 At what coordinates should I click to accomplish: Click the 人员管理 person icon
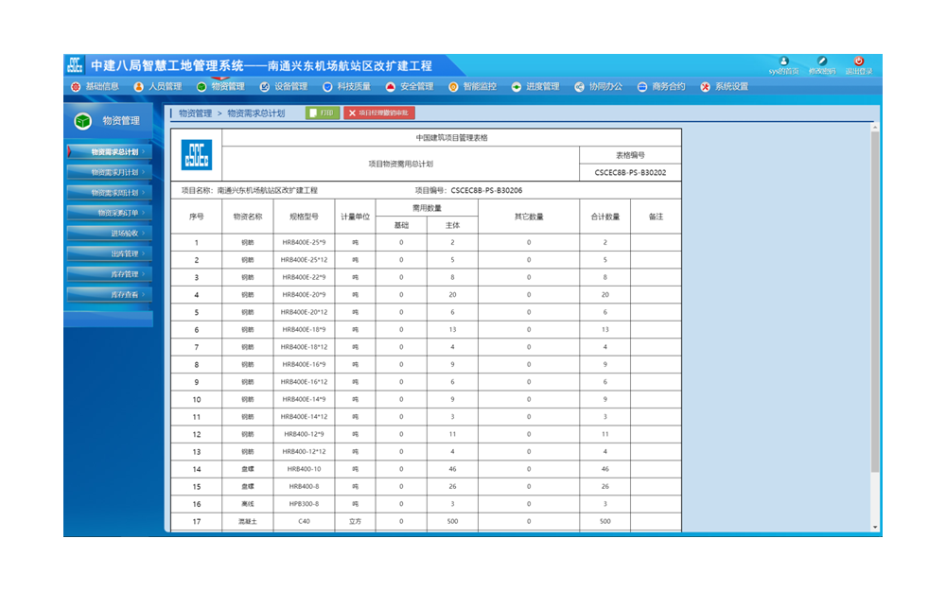tap(139, 87)
